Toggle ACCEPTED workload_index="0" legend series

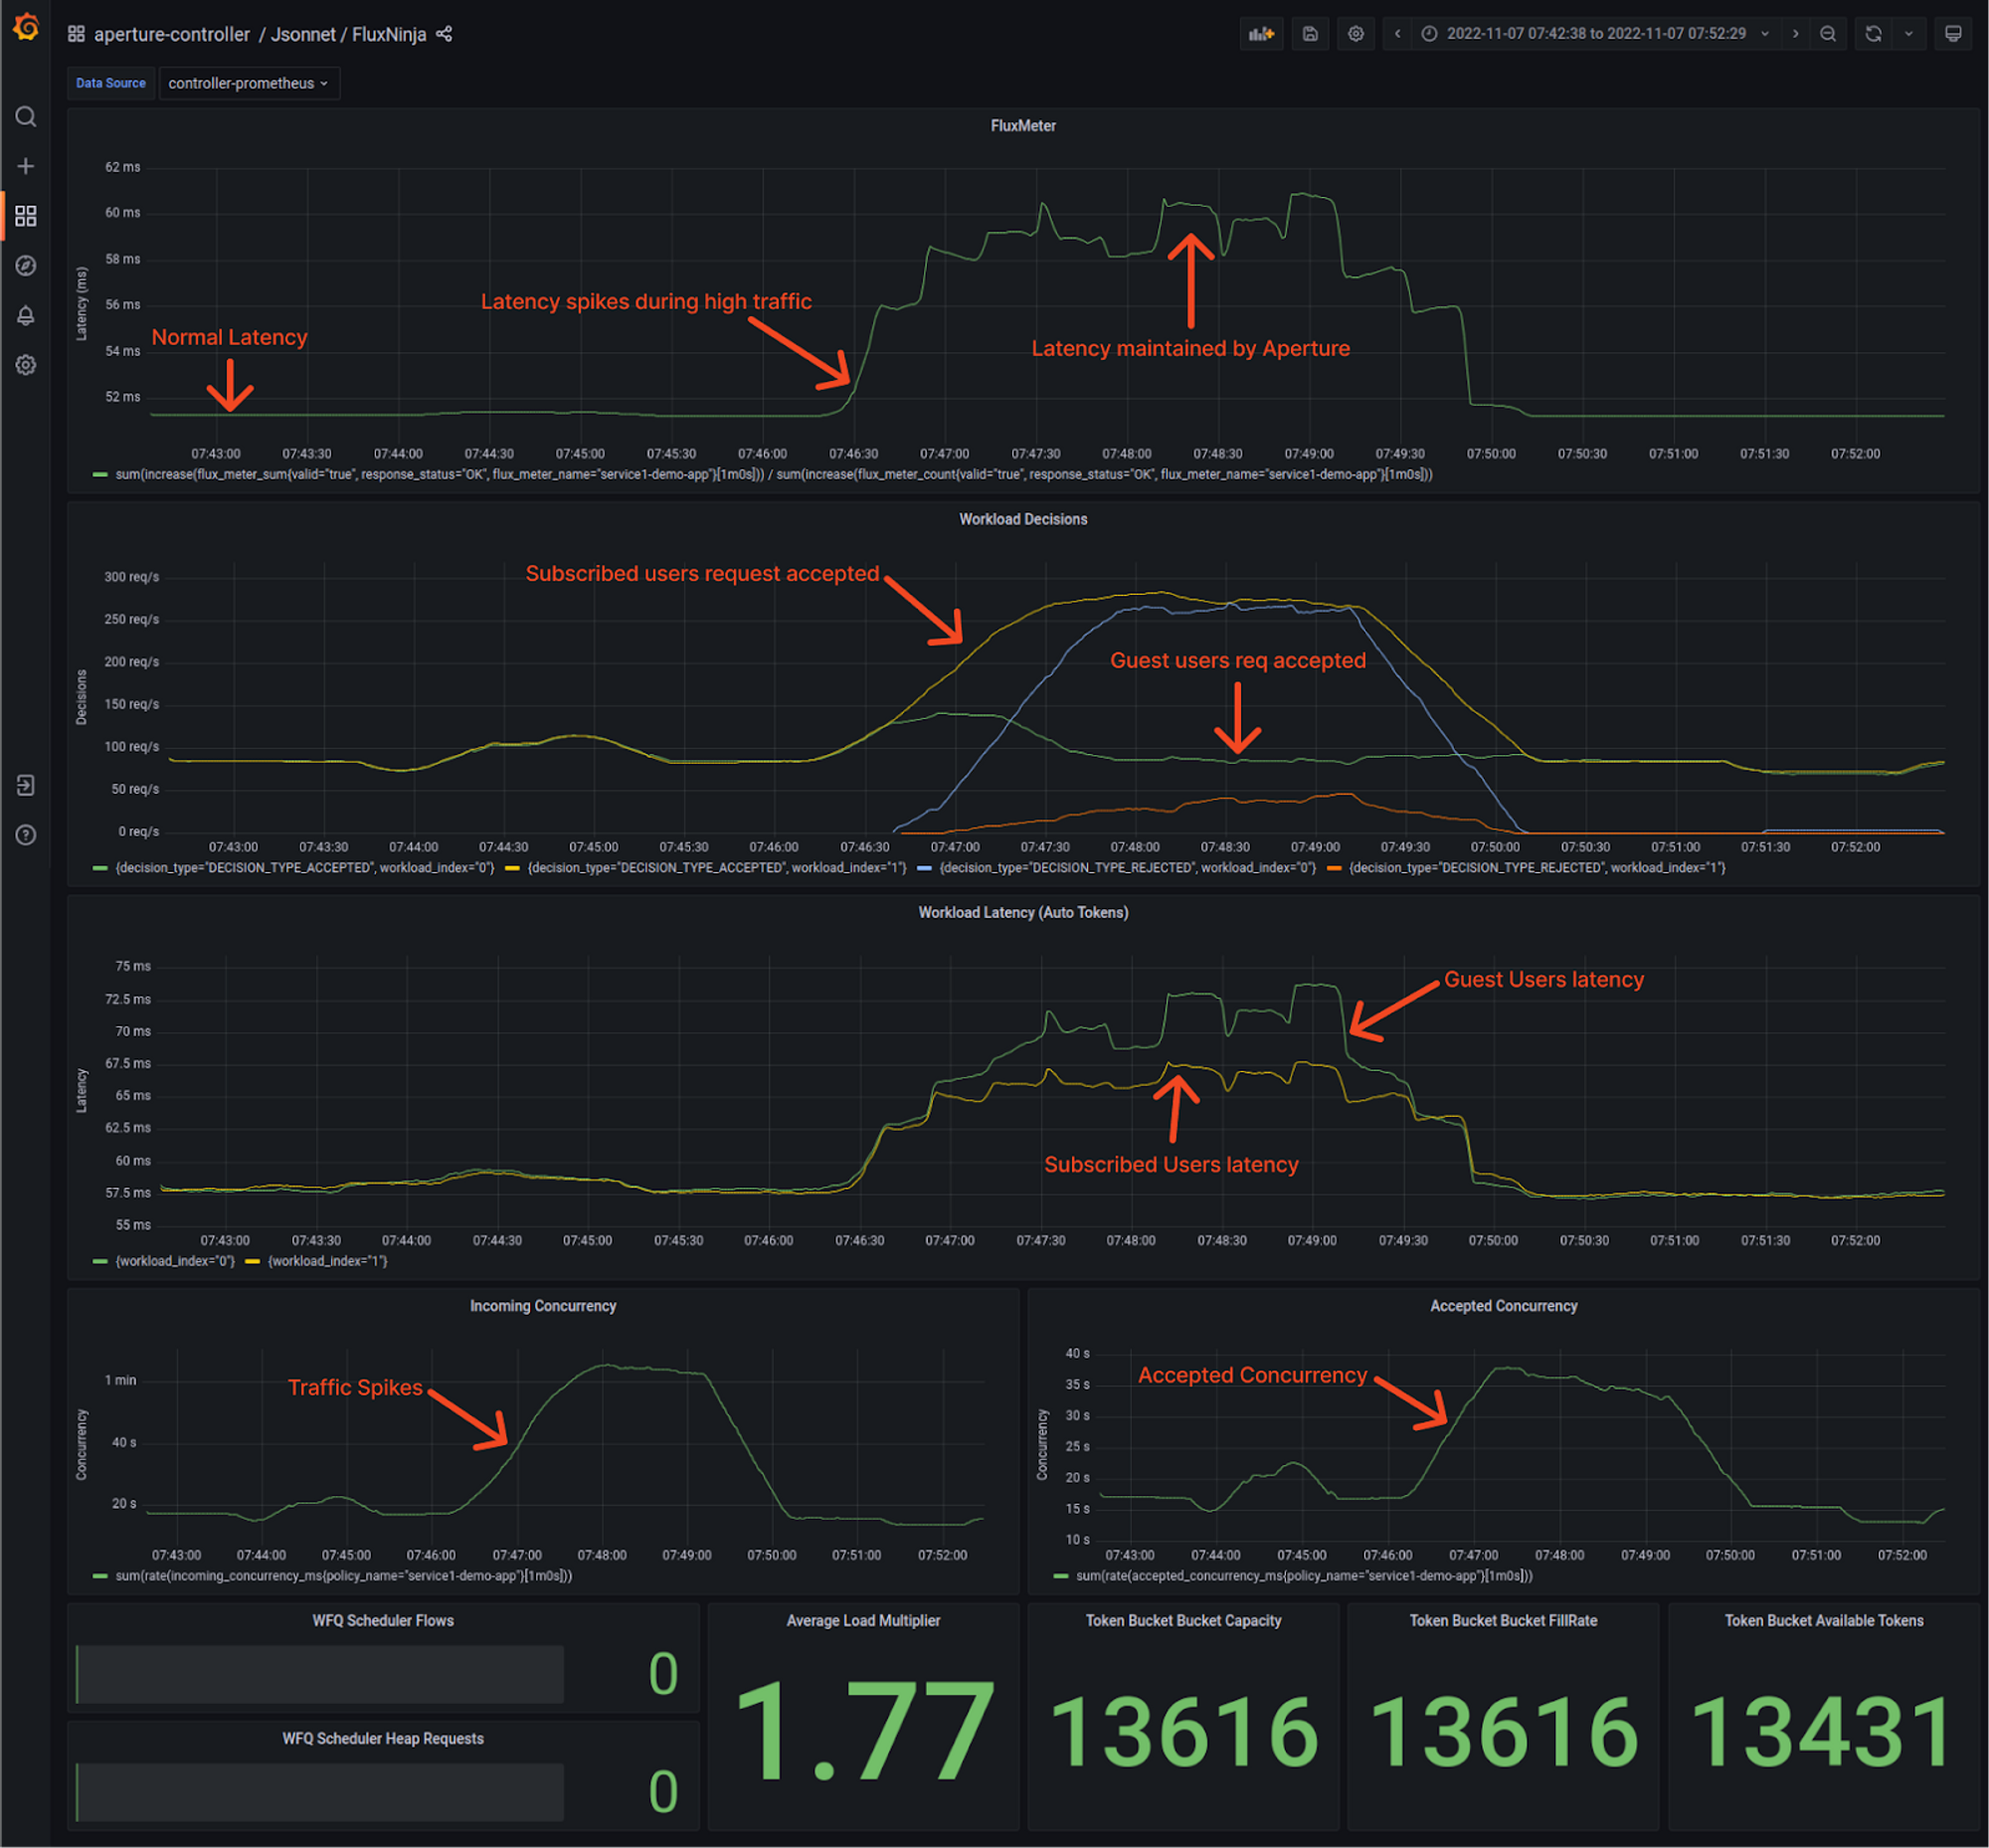tap(305, 868)
